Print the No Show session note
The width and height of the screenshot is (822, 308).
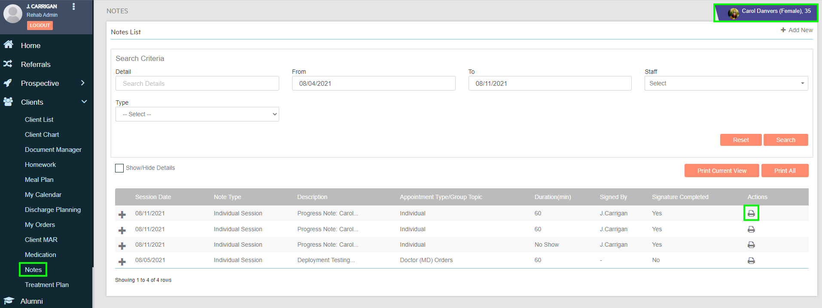(751, 245)
